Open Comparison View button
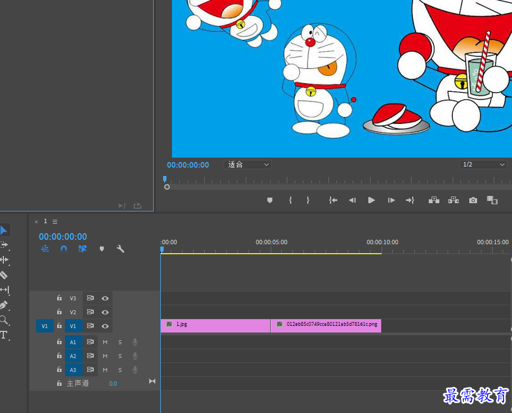Screen dimensions: 512x413 pyautogui.click(x=492, y=200)
